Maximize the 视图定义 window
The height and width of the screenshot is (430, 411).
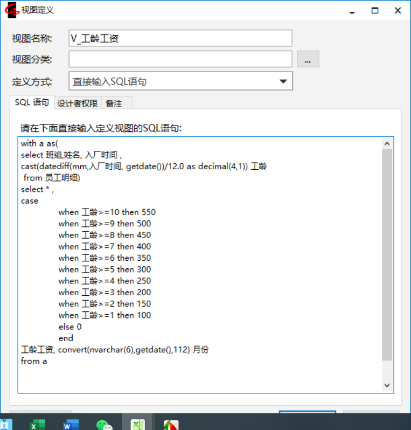click(x=375, y=10)
